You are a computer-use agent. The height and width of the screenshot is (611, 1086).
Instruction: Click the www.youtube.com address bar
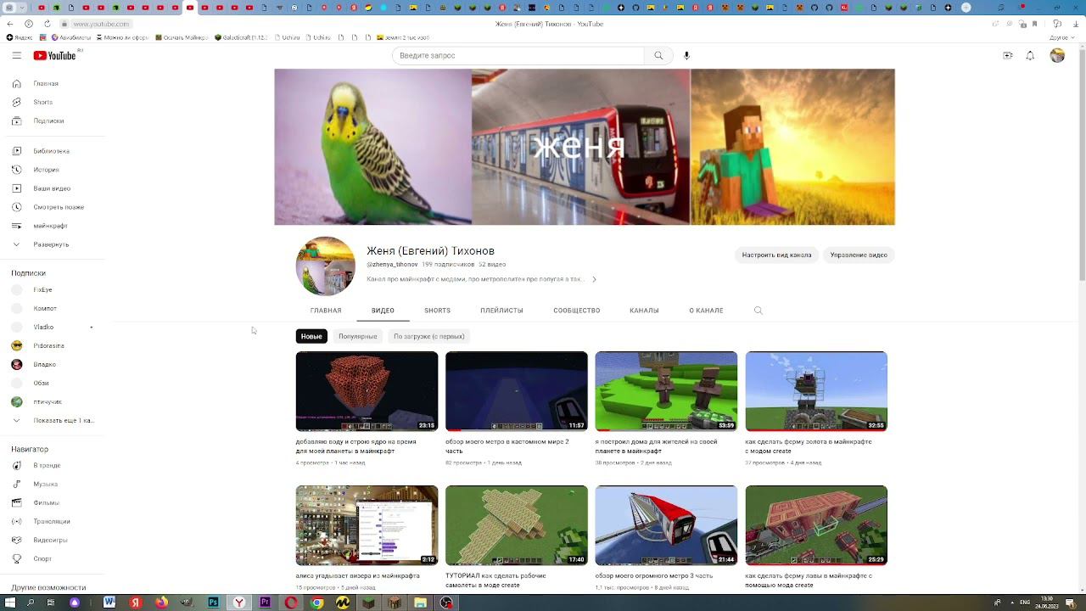100,24
